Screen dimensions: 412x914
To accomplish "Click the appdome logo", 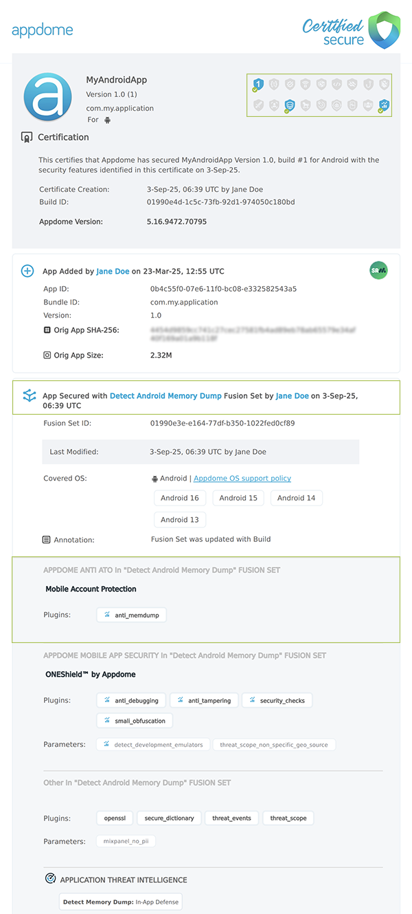I will coord(43,30).
